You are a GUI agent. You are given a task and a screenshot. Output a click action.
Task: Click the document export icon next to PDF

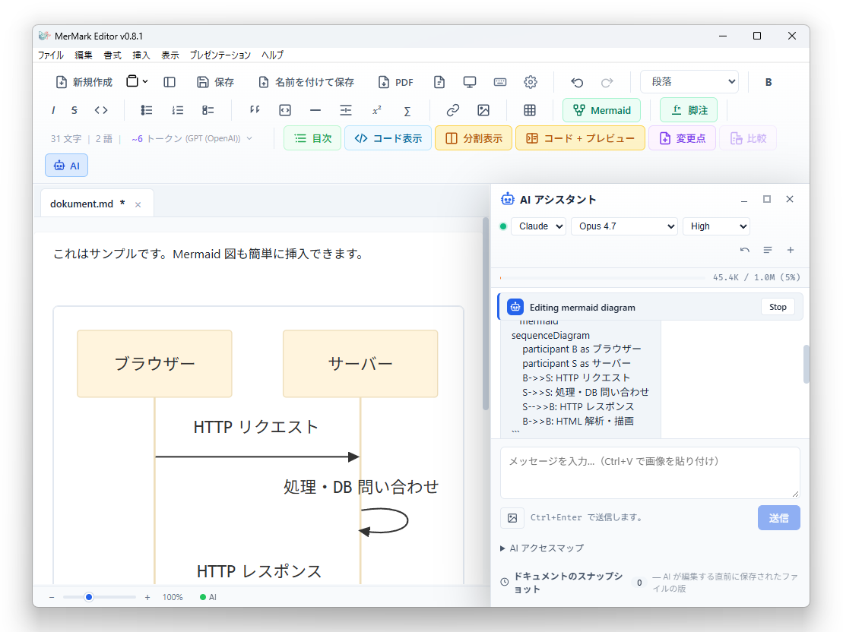[x=439, y=82]
